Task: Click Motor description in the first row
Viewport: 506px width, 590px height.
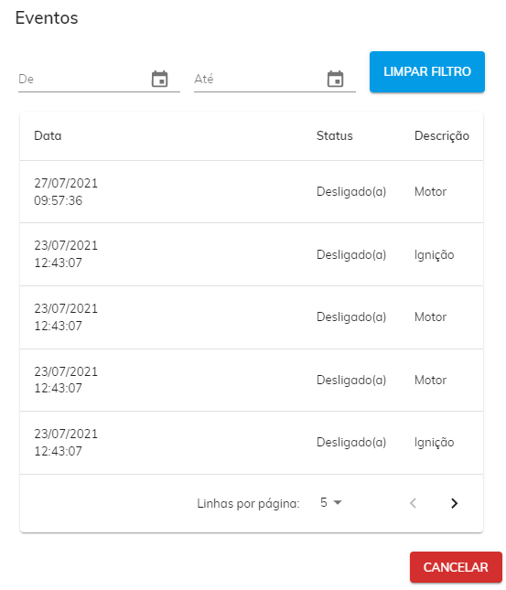Action: [430, 191]
